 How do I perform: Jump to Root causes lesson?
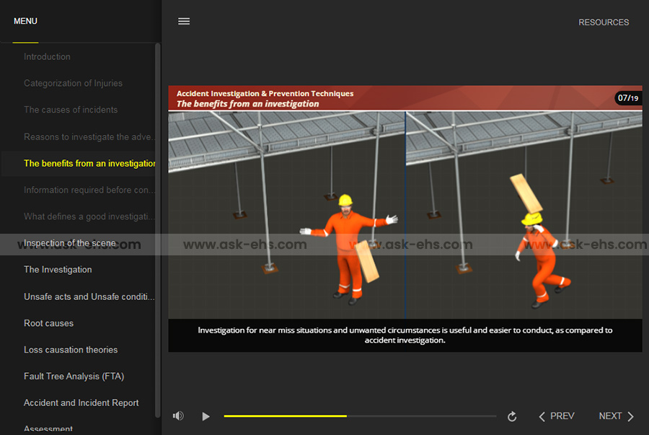tap(48, 323)
